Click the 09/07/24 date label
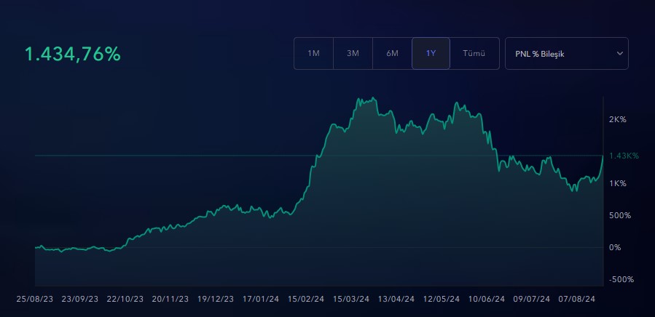This screenshot has width=655, height=317. [x=531, y=299]
